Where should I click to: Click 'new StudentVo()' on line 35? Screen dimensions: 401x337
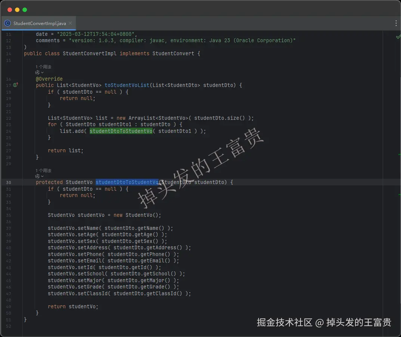coord(137,215)
